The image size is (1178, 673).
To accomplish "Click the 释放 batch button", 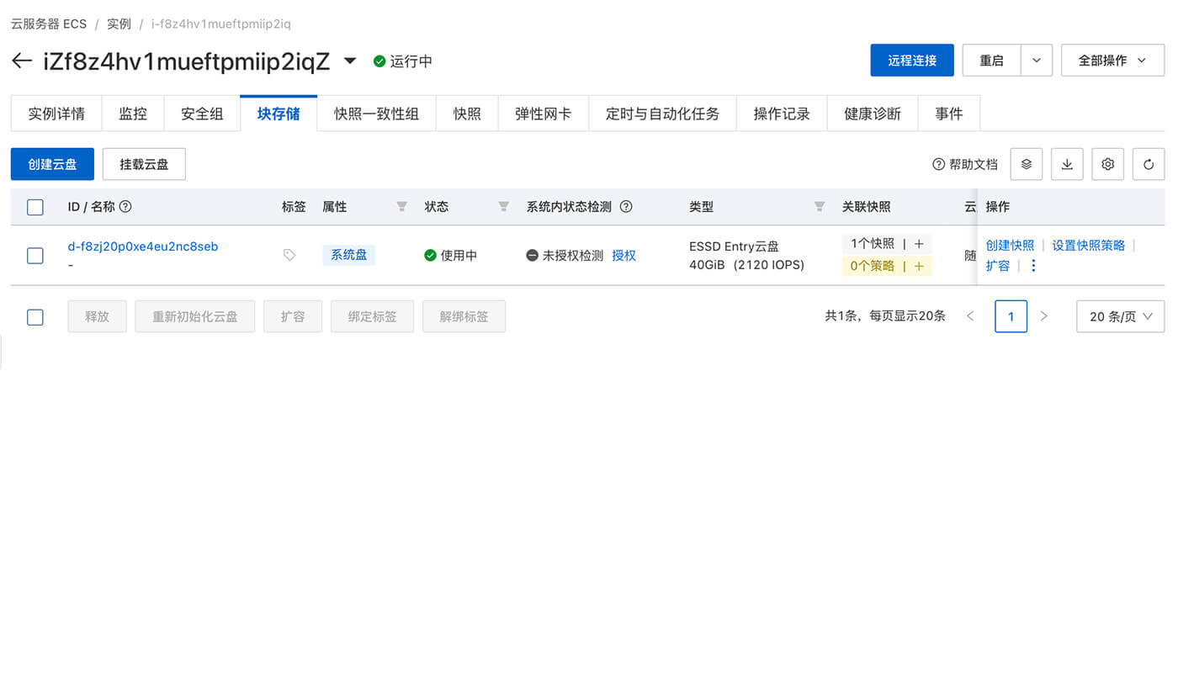I will click(97, 316).
